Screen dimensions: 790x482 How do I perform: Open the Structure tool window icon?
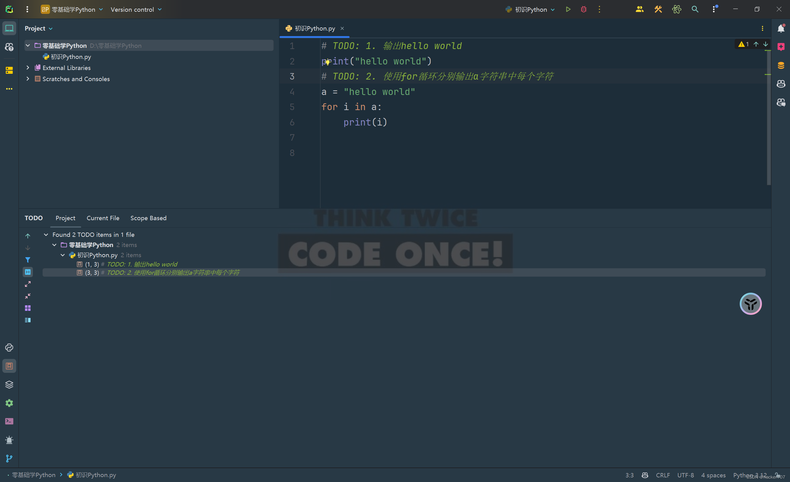click(9, 70)
